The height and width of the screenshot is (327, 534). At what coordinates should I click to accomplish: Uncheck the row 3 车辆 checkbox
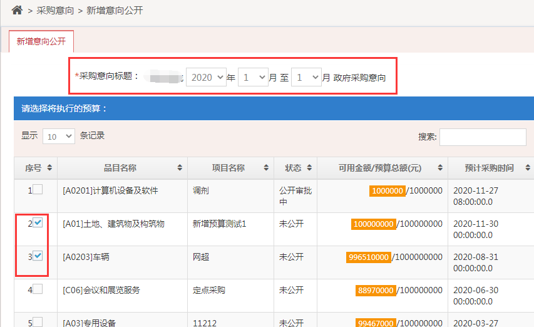(x=38, y=256)
